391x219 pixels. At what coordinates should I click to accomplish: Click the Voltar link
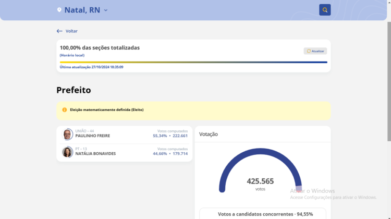[x=71, y=31]
